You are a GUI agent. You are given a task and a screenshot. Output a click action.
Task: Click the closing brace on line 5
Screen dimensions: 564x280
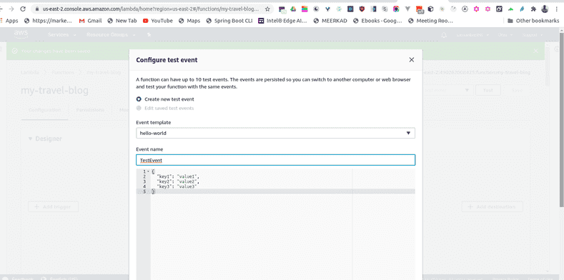[153, 191]
